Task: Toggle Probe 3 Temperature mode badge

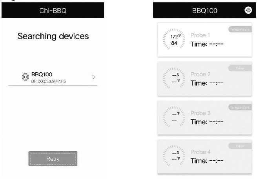Action: point(239,107)
